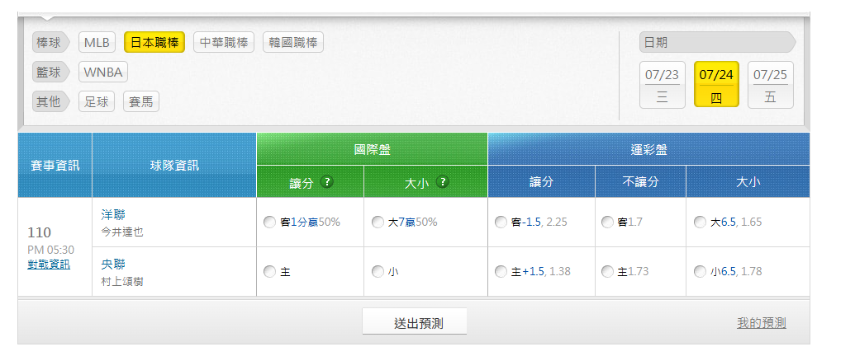Click the 日期 header label
The width and height of the screenshot is (855, 356).
pos(717,43)
